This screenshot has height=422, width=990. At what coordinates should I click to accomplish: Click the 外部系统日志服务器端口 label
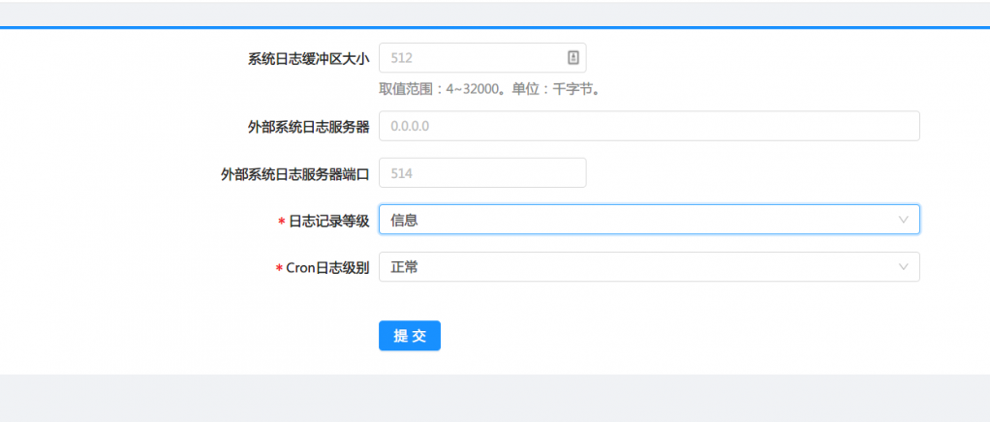(x=295, y=174)
